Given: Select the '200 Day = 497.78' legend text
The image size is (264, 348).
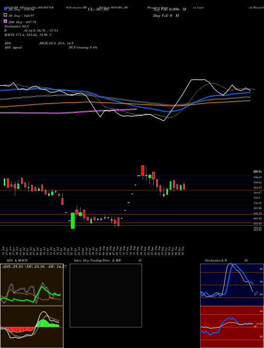Looking at the screenshot, I should 22,22.
